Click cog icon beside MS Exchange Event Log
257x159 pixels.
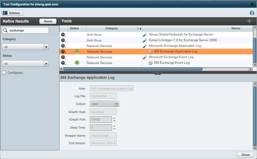150,63
